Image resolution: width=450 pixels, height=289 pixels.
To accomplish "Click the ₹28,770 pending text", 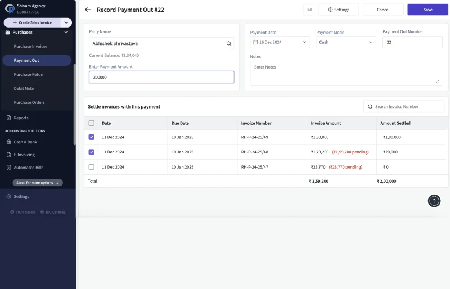I will (x=345, y=167).
